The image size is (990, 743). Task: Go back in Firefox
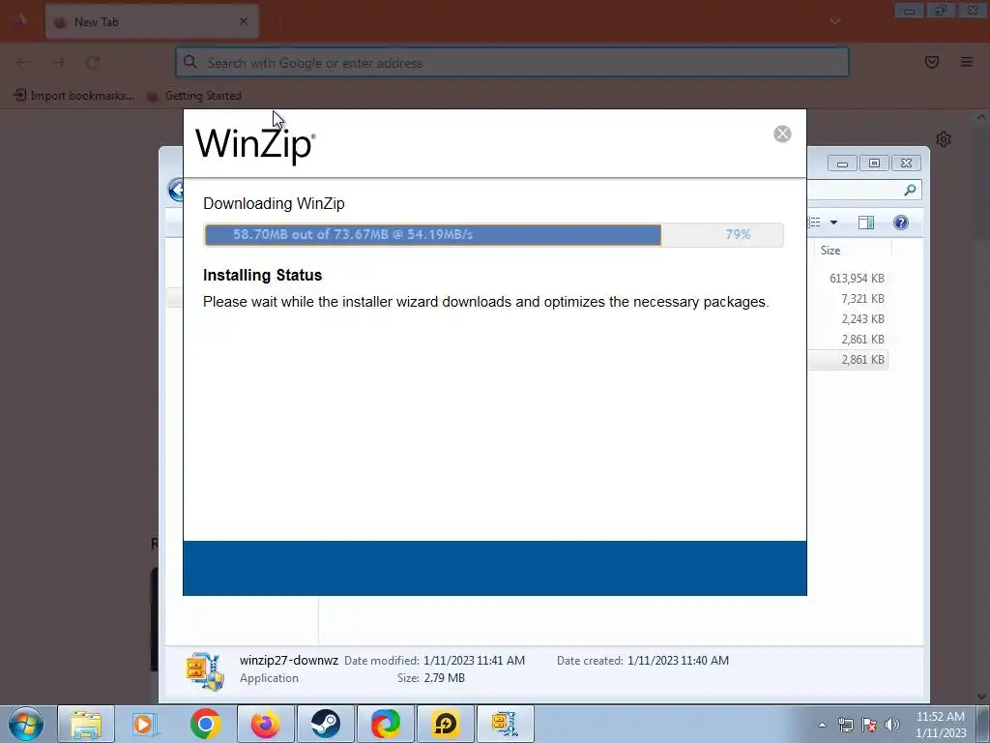coord(23,63)
